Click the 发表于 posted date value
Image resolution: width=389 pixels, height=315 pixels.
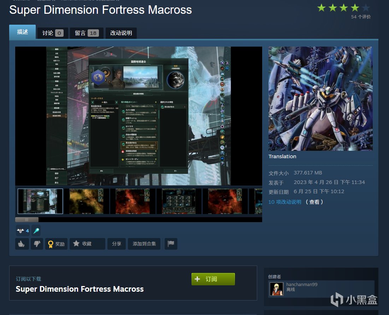point(329,182)
